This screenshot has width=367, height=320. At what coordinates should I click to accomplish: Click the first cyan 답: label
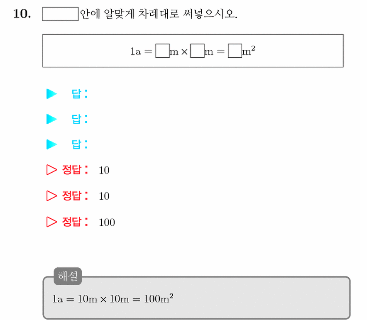[80, 94]
